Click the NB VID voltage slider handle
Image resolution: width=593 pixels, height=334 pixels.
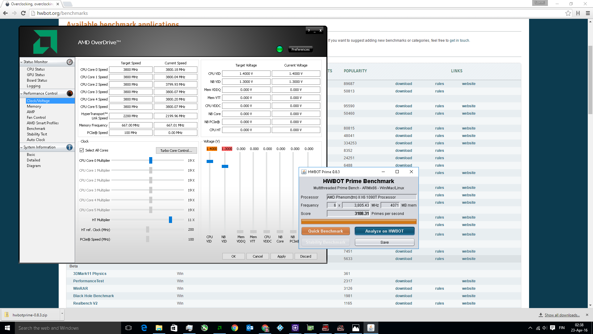[225, 166]
